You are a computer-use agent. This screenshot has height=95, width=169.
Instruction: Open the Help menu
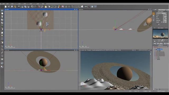45,4
